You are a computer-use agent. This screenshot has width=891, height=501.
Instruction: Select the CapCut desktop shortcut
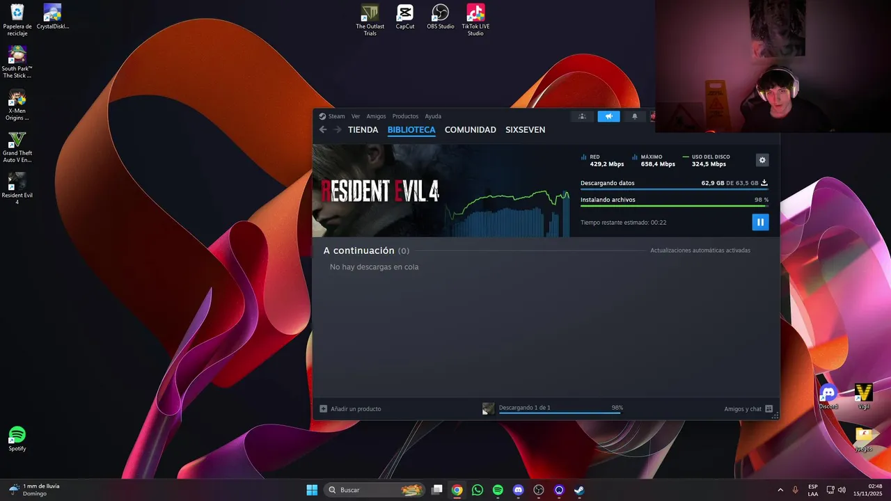(405, 17)
